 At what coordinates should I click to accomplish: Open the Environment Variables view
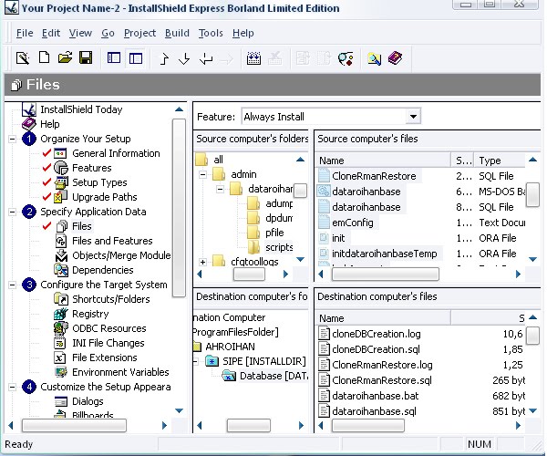pos(120,373)
